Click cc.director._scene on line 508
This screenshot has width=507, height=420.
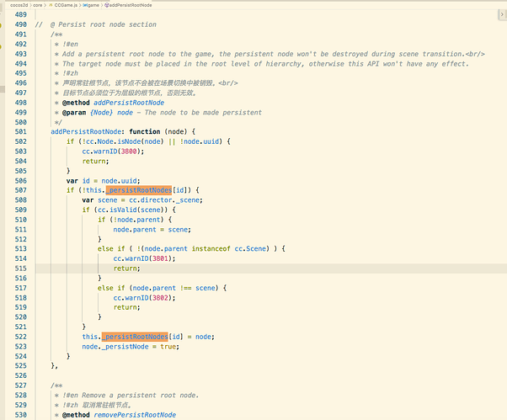(160, 199)
